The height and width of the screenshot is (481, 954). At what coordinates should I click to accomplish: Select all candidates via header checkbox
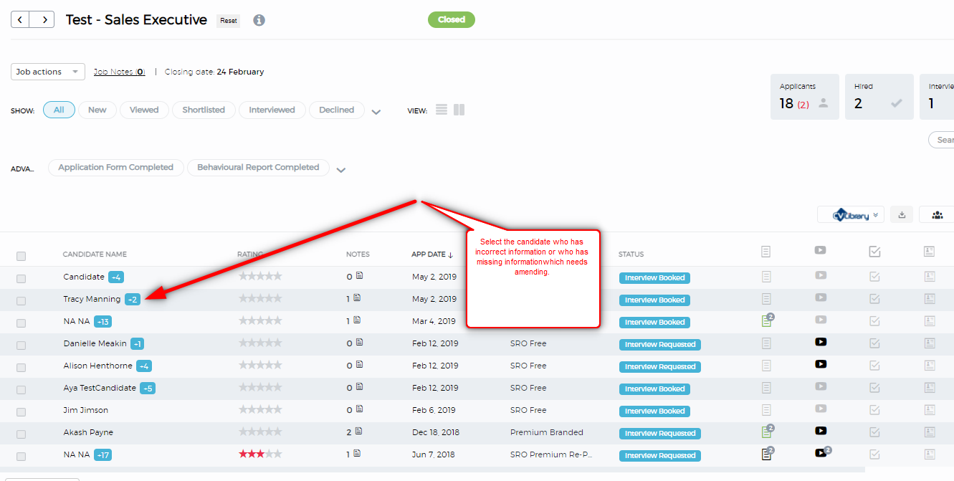pyautogui.click(x=21, y=255)
